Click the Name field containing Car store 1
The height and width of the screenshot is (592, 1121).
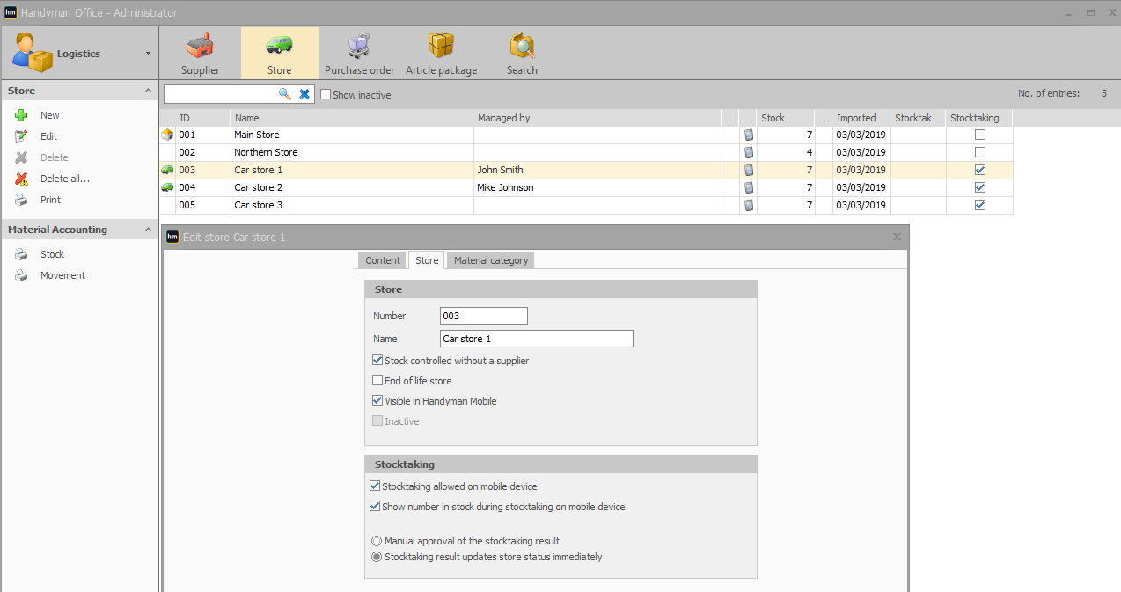(537, 339)
